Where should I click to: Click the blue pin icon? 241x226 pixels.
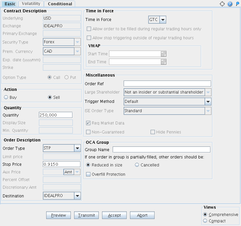[x=237, y=4]
